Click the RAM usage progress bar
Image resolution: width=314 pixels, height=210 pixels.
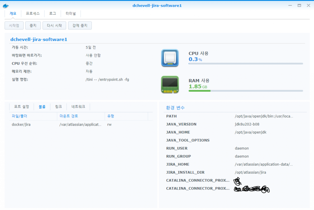coord(246,91)
